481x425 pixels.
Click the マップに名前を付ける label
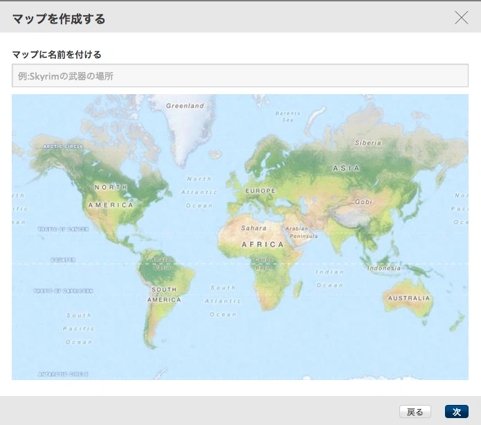pyautogui.click(x=57, y=55)
